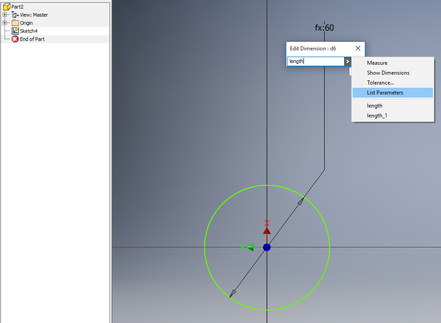Close the Edit Dimension dialog

358,48
